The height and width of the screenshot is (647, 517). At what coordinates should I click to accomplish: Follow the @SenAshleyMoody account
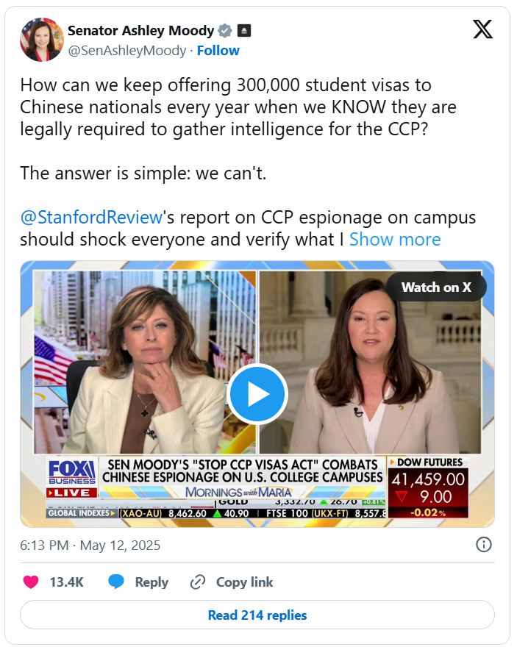pos(218,50)
